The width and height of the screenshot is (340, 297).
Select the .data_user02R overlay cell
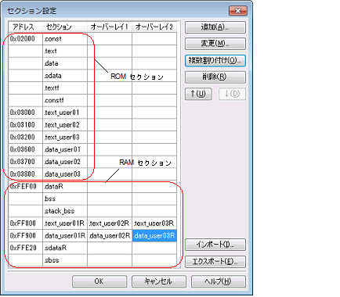pyautogui.click(x=110, y=236)
